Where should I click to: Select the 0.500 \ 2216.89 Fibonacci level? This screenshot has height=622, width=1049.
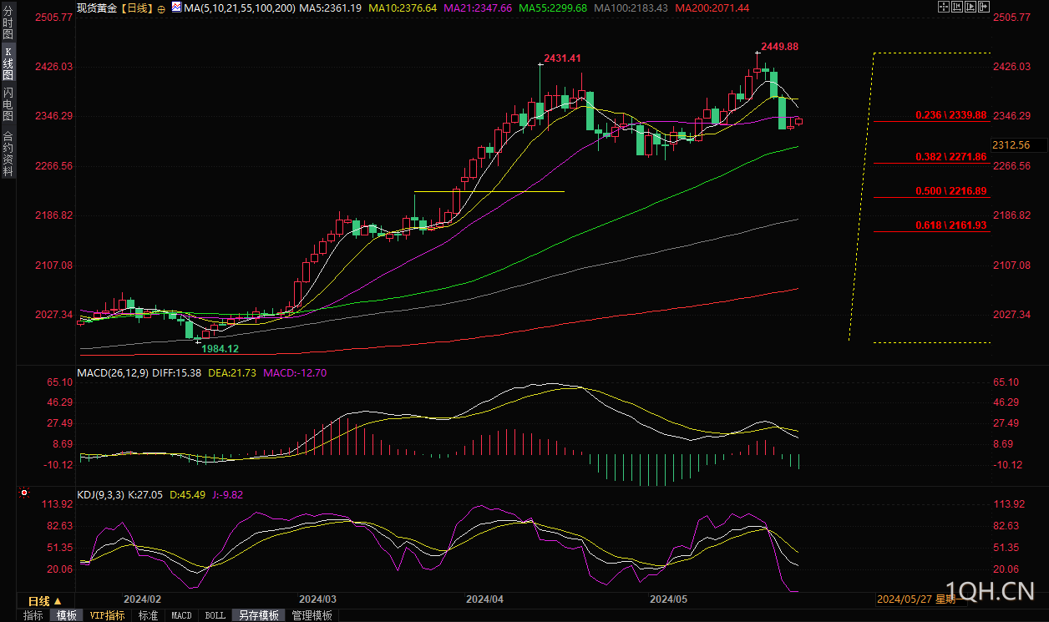pyautogui.click(x=950, y=191)
